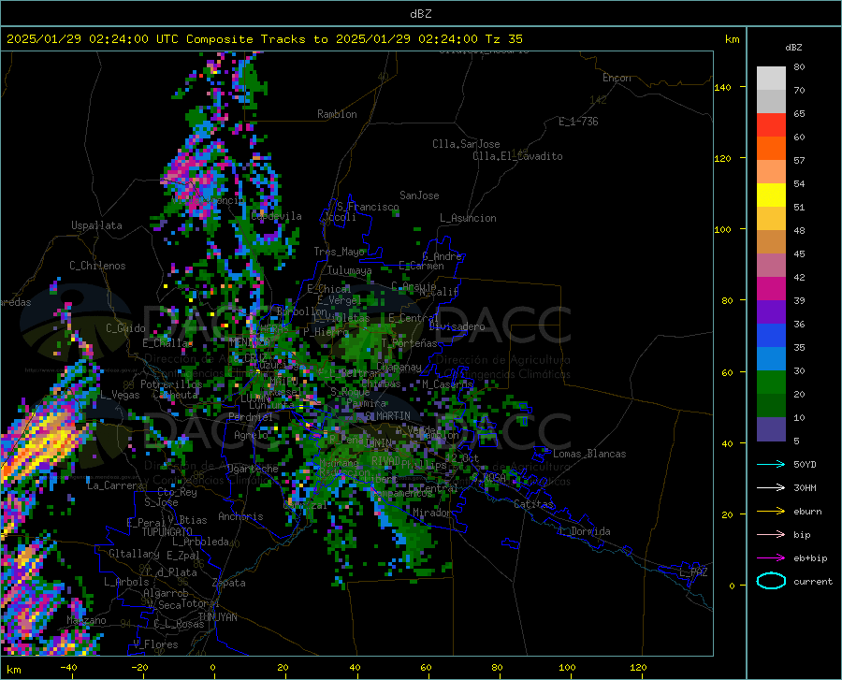The image size is (842, 680).
Task: Click the 'Catitas' place label
Action: 533,504
